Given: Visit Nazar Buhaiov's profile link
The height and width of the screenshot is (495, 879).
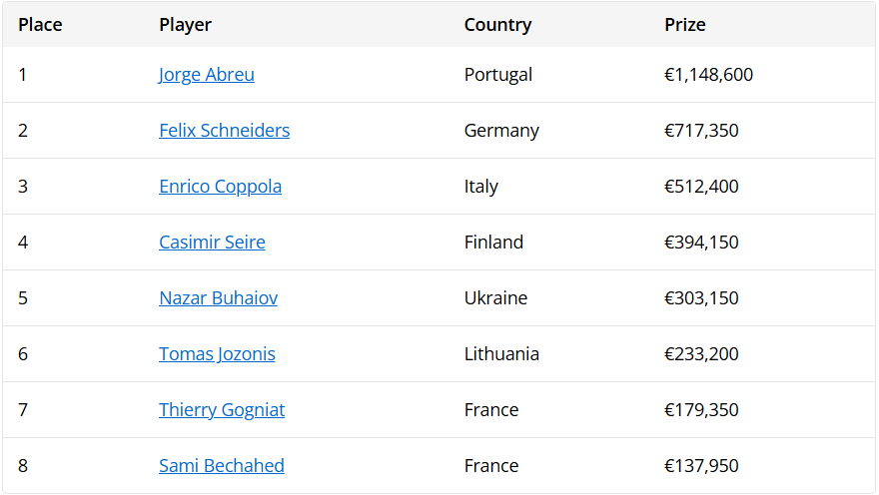Looking at the screenshot, I should (x=218, y=298).
